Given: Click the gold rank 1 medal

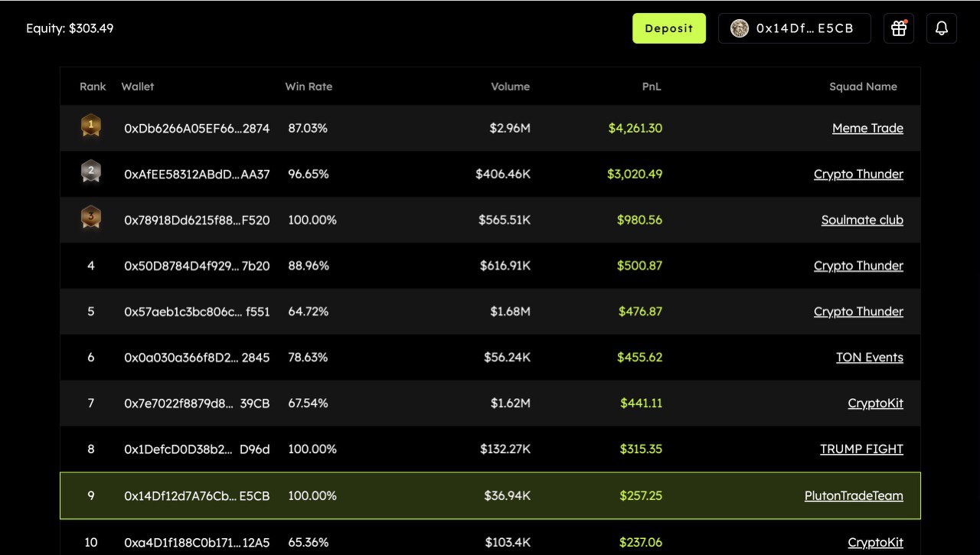Looking at the screenshot, I should pos(91,126).
